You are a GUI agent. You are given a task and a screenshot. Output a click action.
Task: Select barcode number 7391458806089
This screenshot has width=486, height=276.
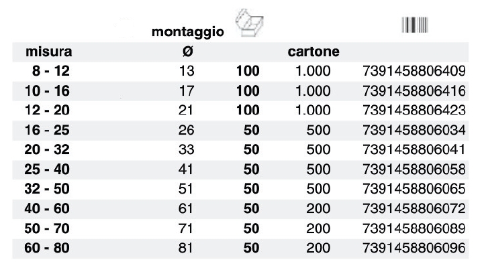[414, 228]
